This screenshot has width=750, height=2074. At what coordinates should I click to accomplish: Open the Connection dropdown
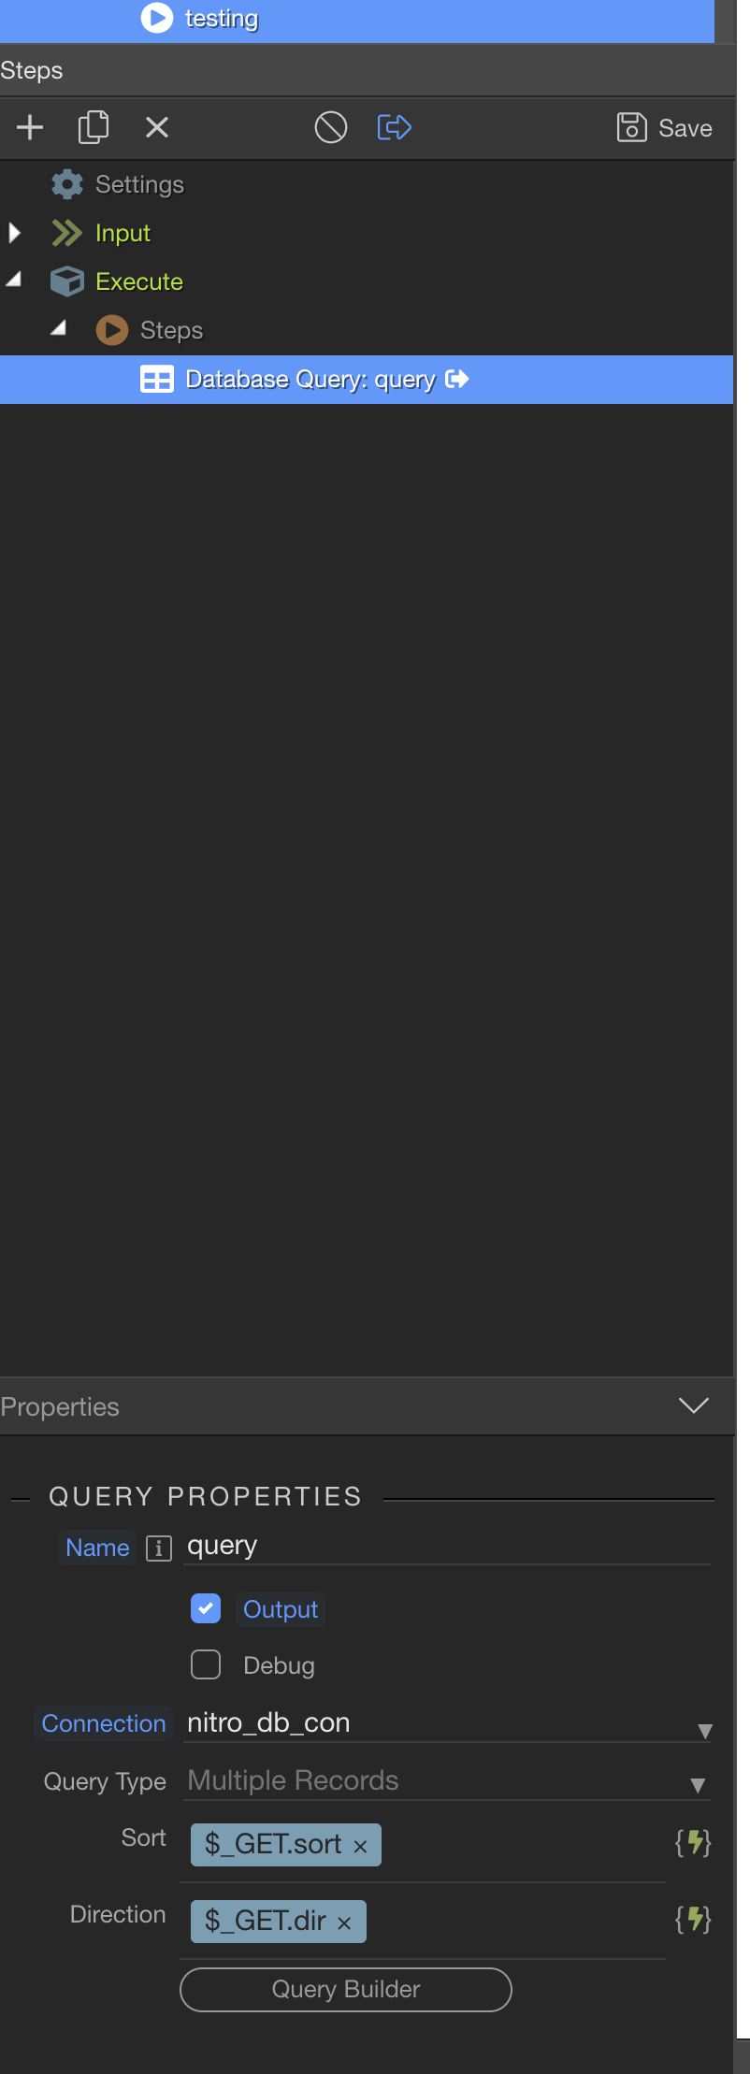point(447,1722)
